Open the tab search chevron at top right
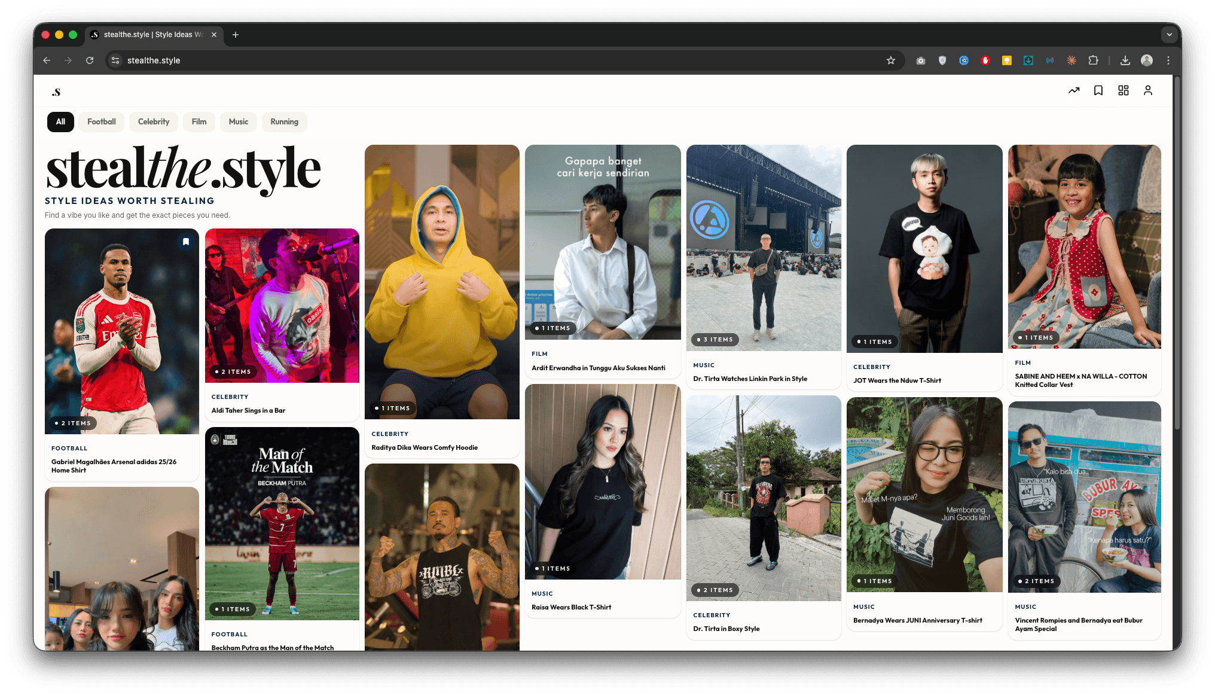The width and height of the screenshot is (1215, 695). (x=1170, y=35)
